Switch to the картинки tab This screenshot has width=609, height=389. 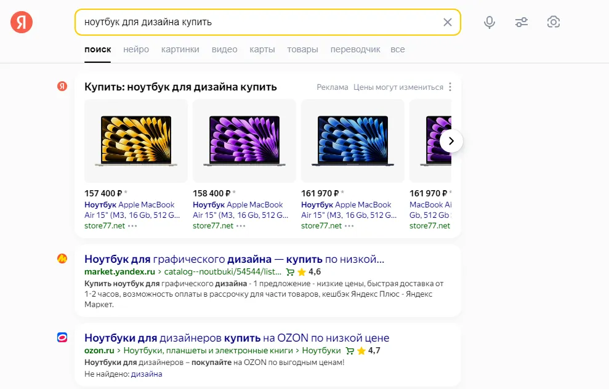click(180, 49)
